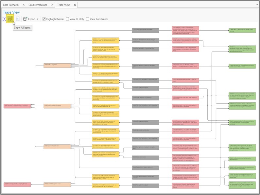260x195 pixels.
Task: Switch to the Countermeasure tab
Action: pyautogui.click(x=37, y=5)
